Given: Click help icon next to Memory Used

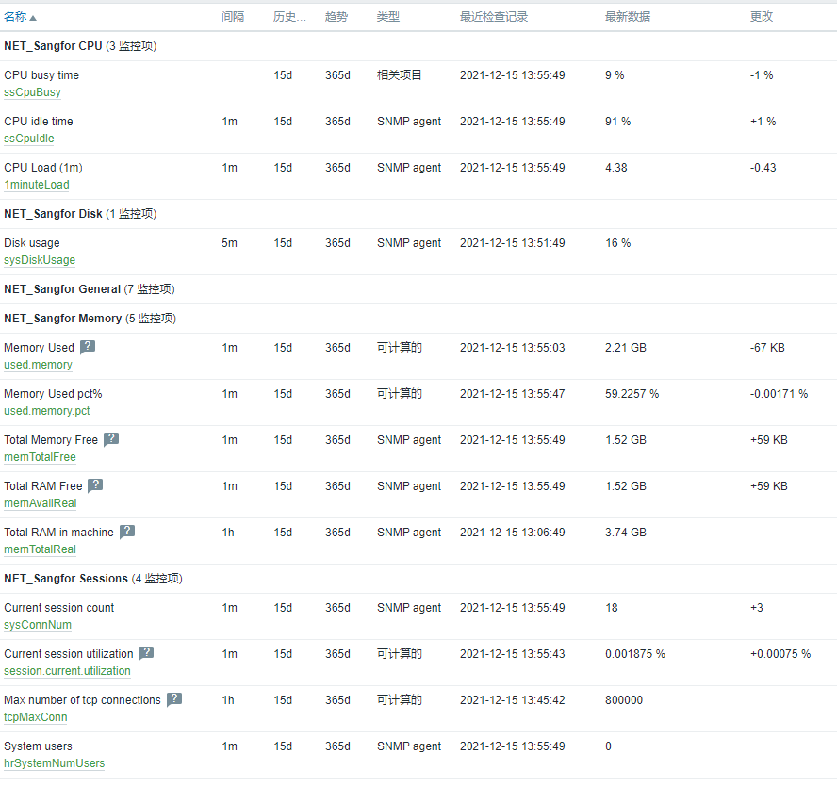Looking at the screenshot, I should tap(88, 347).
